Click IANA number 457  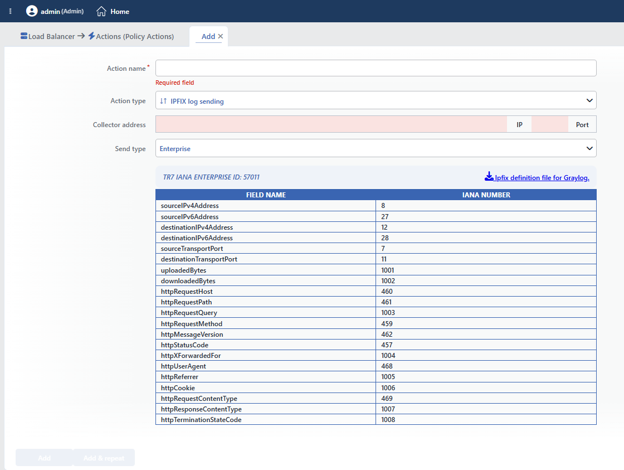click(387, 345)
